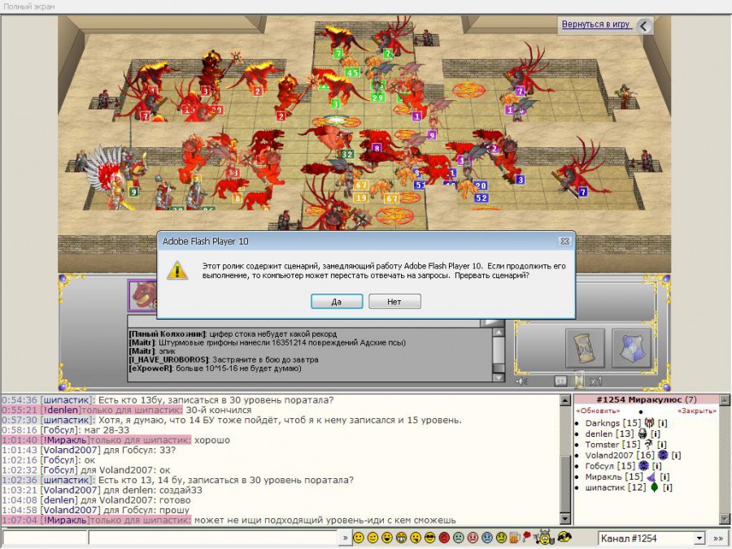Insert the viking helmet smiley
Viewport: 732px width, 549px height.
point(543,538)
